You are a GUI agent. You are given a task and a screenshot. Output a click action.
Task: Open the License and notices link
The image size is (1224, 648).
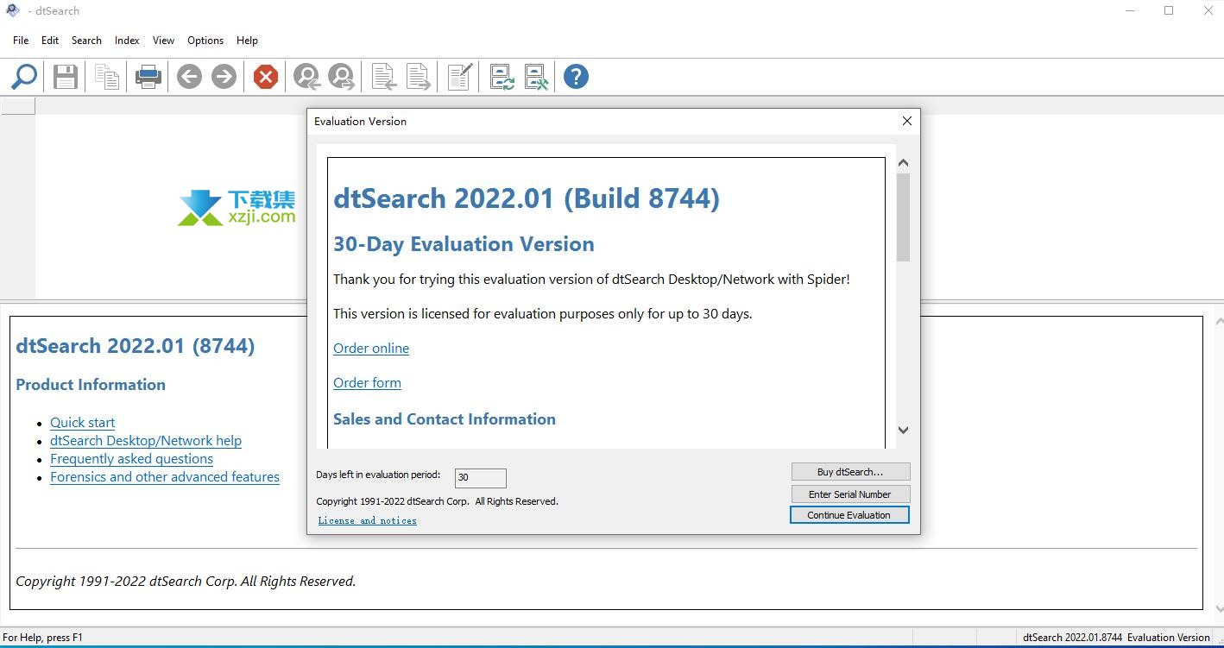pos(367,520)
